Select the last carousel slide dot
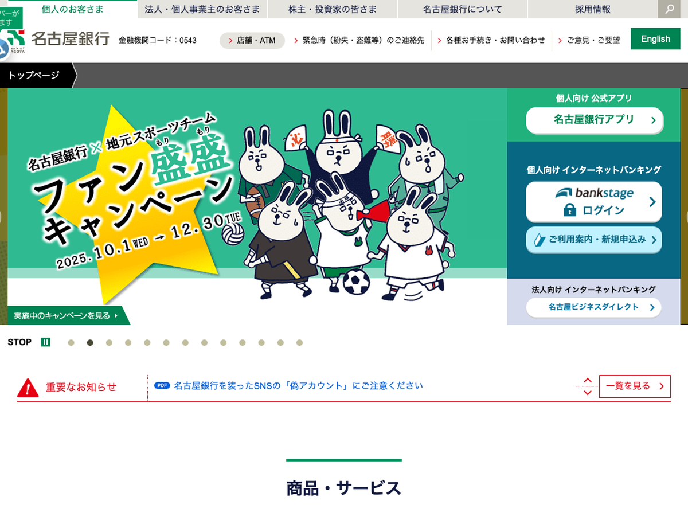Image resolution: width=688 pixels, height=516 pixels. click(x=299, y=343)
